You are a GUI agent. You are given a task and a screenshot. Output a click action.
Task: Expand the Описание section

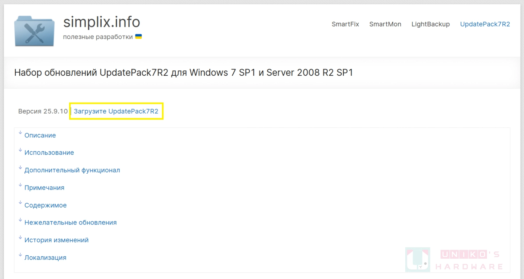[40, 135]
